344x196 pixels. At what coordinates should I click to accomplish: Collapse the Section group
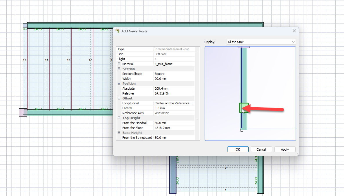coord(119,69)
